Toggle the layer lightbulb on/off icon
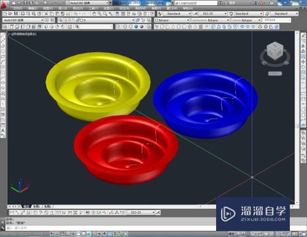The height and width of the screenshot is (237, 307). pos(66,20)
